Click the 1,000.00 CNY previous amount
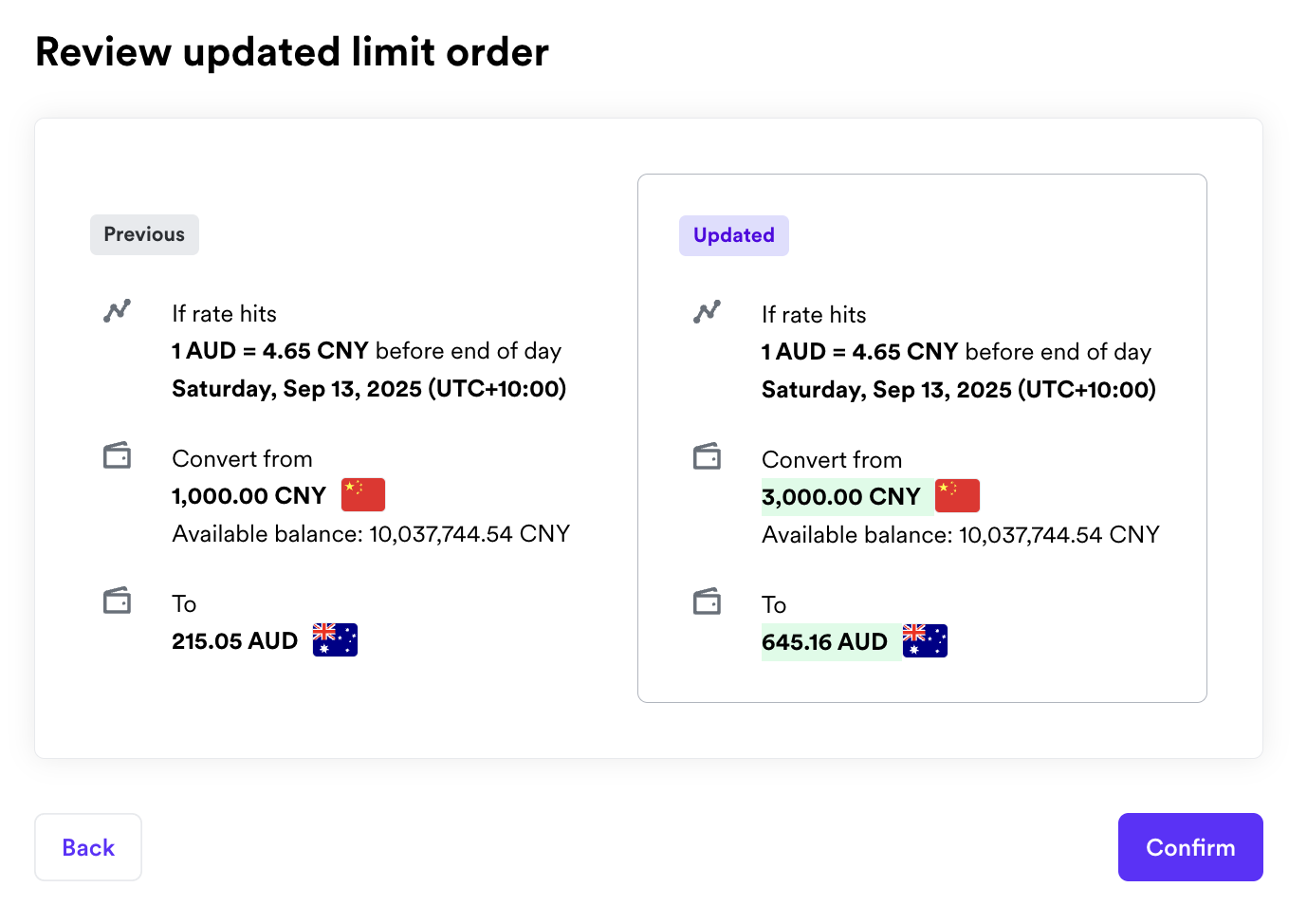The width and height of the screenshot is (1307, 924). (x=249, y=496)
